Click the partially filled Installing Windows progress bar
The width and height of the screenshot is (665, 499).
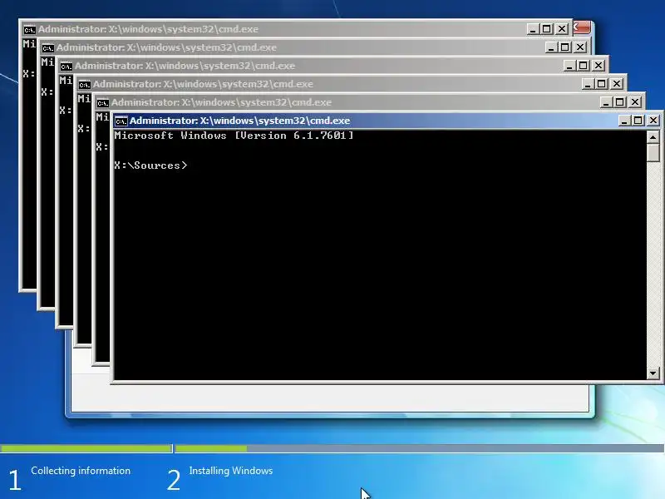click(420, 448)
